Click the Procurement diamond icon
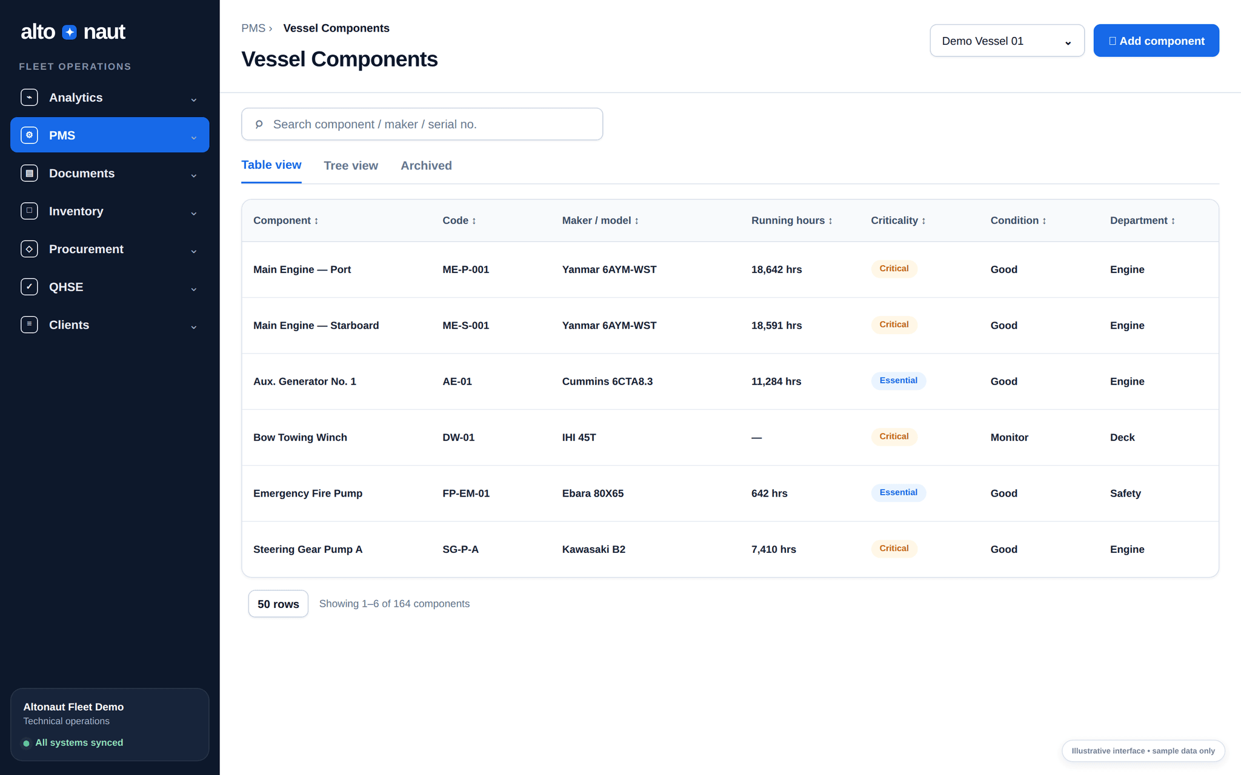1241x775 pixels. (x=29, y=249)
